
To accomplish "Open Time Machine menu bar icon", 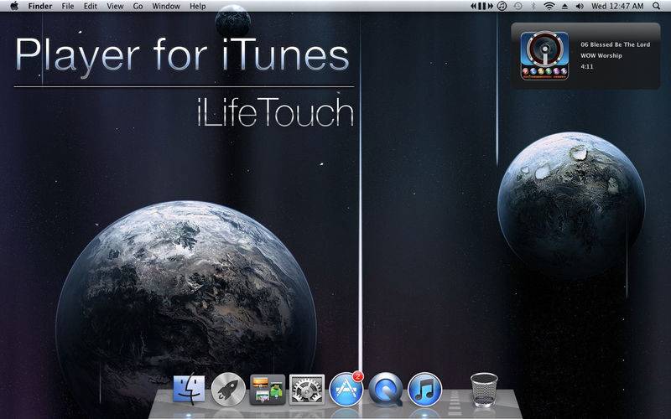I will point(518,6).
